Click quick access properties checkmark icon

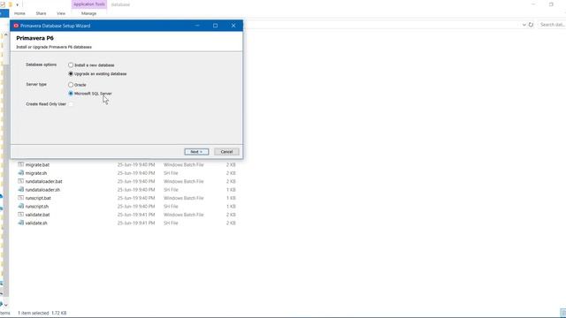(x=3, y=4)
